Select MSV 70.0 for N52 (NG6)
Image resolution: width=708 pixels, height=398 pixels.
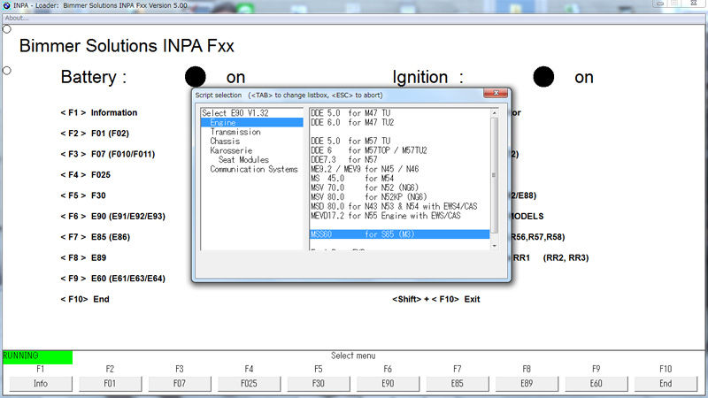(365, 188)
